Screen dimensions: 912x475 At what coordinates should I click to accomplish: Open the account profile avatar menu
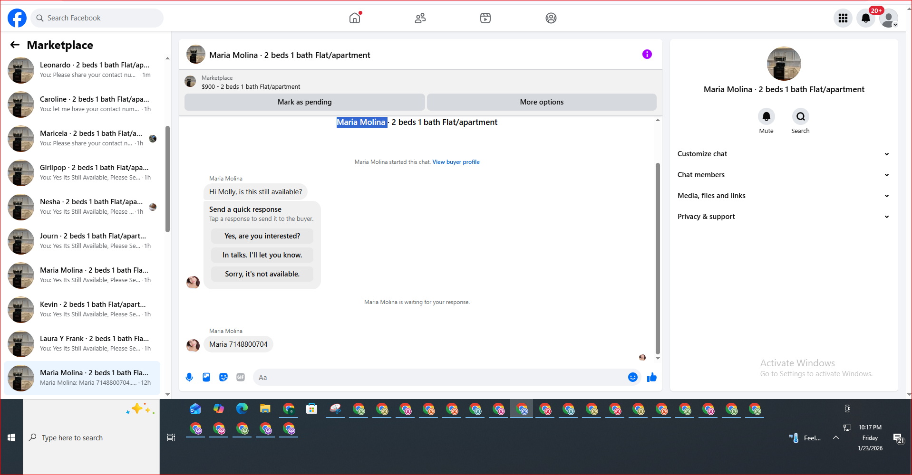pyautogui.click(x=889, y=18)
